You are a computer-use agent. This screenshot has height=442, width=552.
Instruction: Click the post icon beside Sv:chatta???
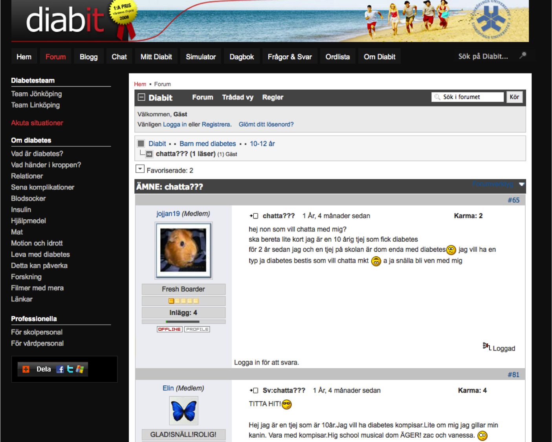(x=254, y=391)
